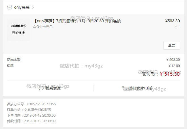Click the 订单分类 交易资金担保服务 line
The image size is (187, 129).
29,110
